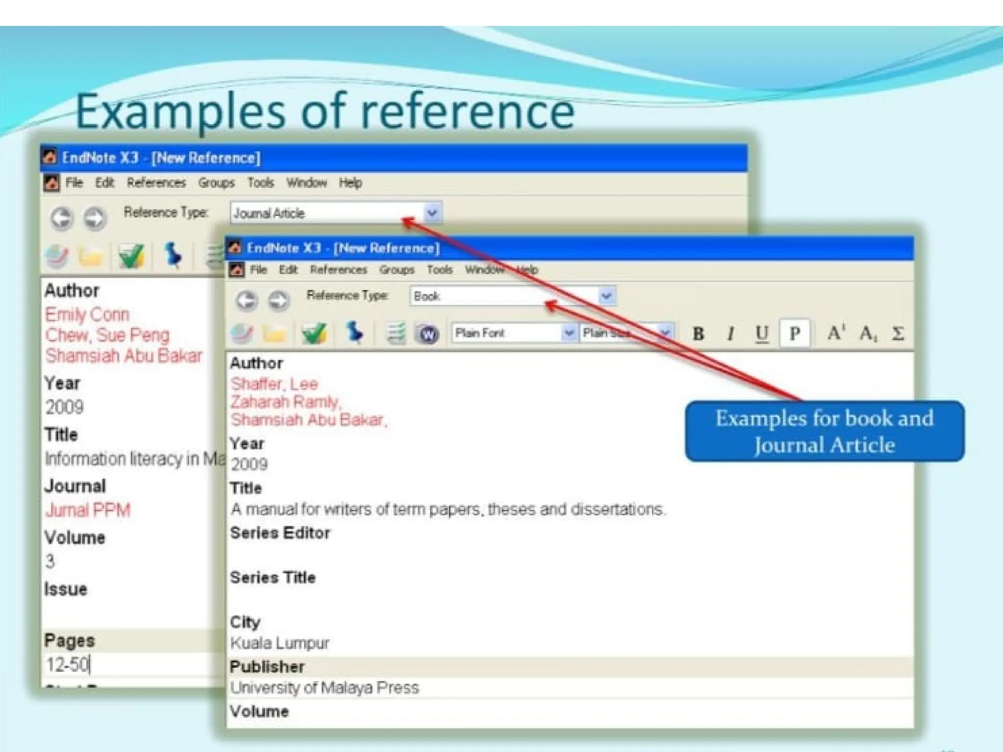Click the Sigma symbol font button
The height and width of the screenshot is (752, 1003).
coord(898,334)
